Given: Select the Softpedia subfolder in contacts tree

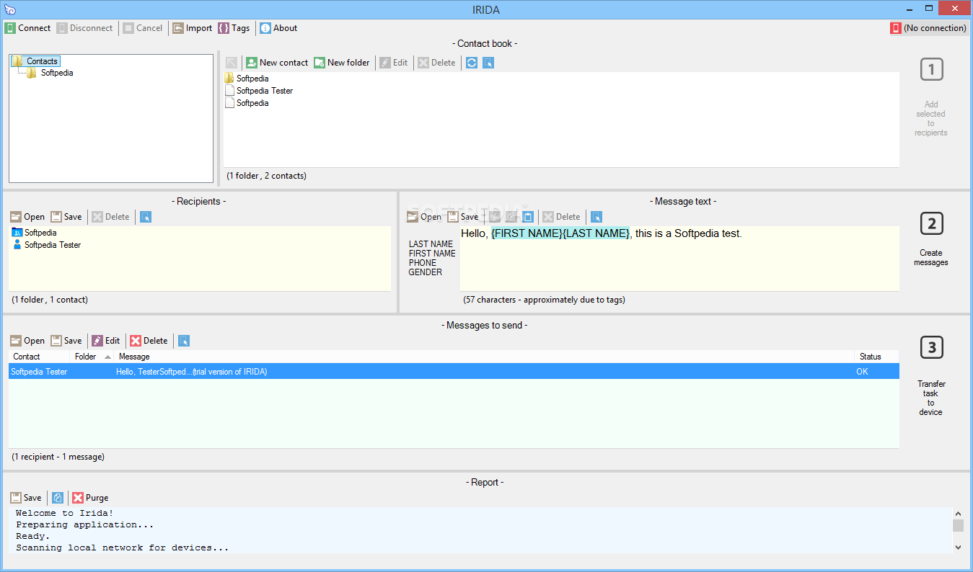Looking at the screenshot, I should [x=50, y=73].
